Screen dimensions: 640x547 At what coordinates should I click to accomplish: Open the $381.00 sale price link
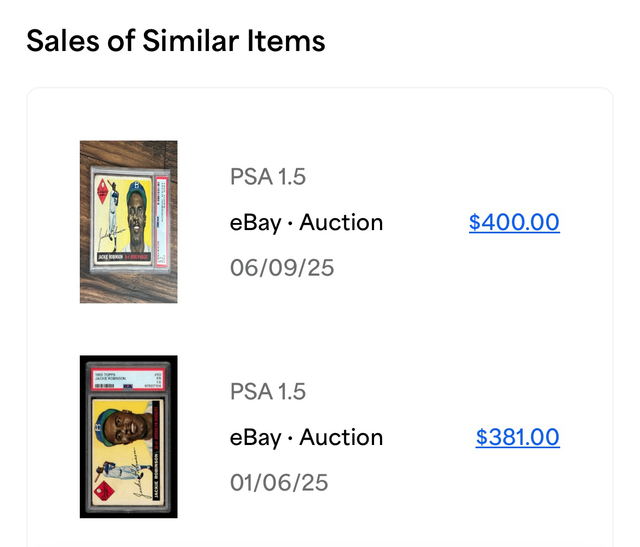(x=517, y=437)
